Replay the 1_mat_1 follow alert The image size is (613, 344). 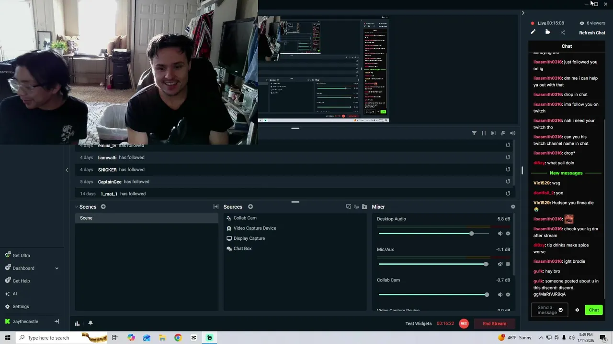coord(508,193)
